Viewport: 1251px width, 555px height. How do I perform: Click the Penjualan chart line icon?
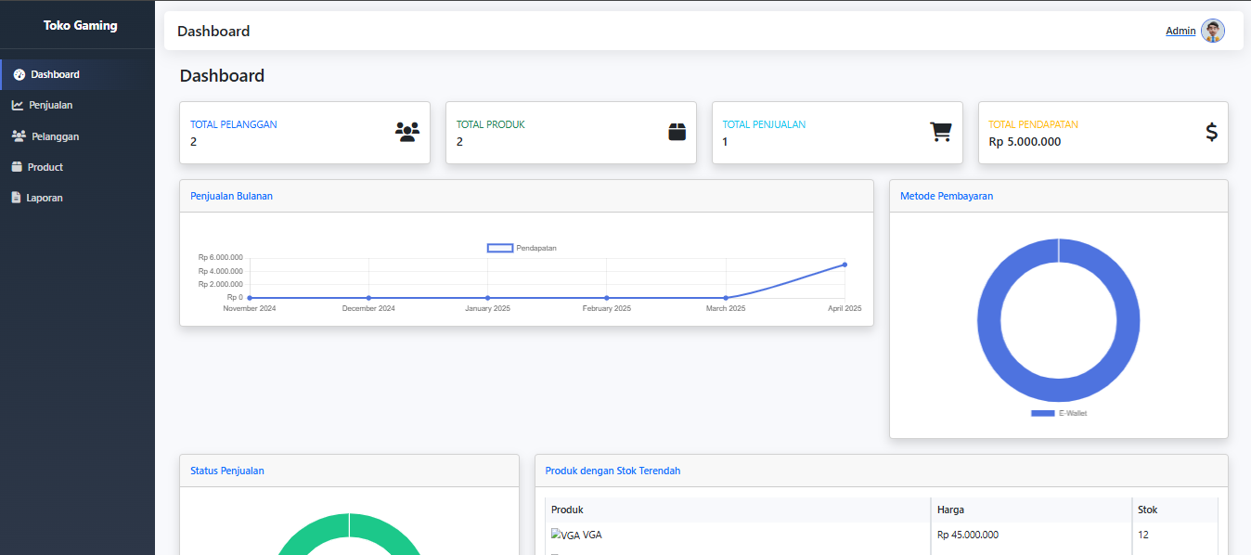(18, 105)
